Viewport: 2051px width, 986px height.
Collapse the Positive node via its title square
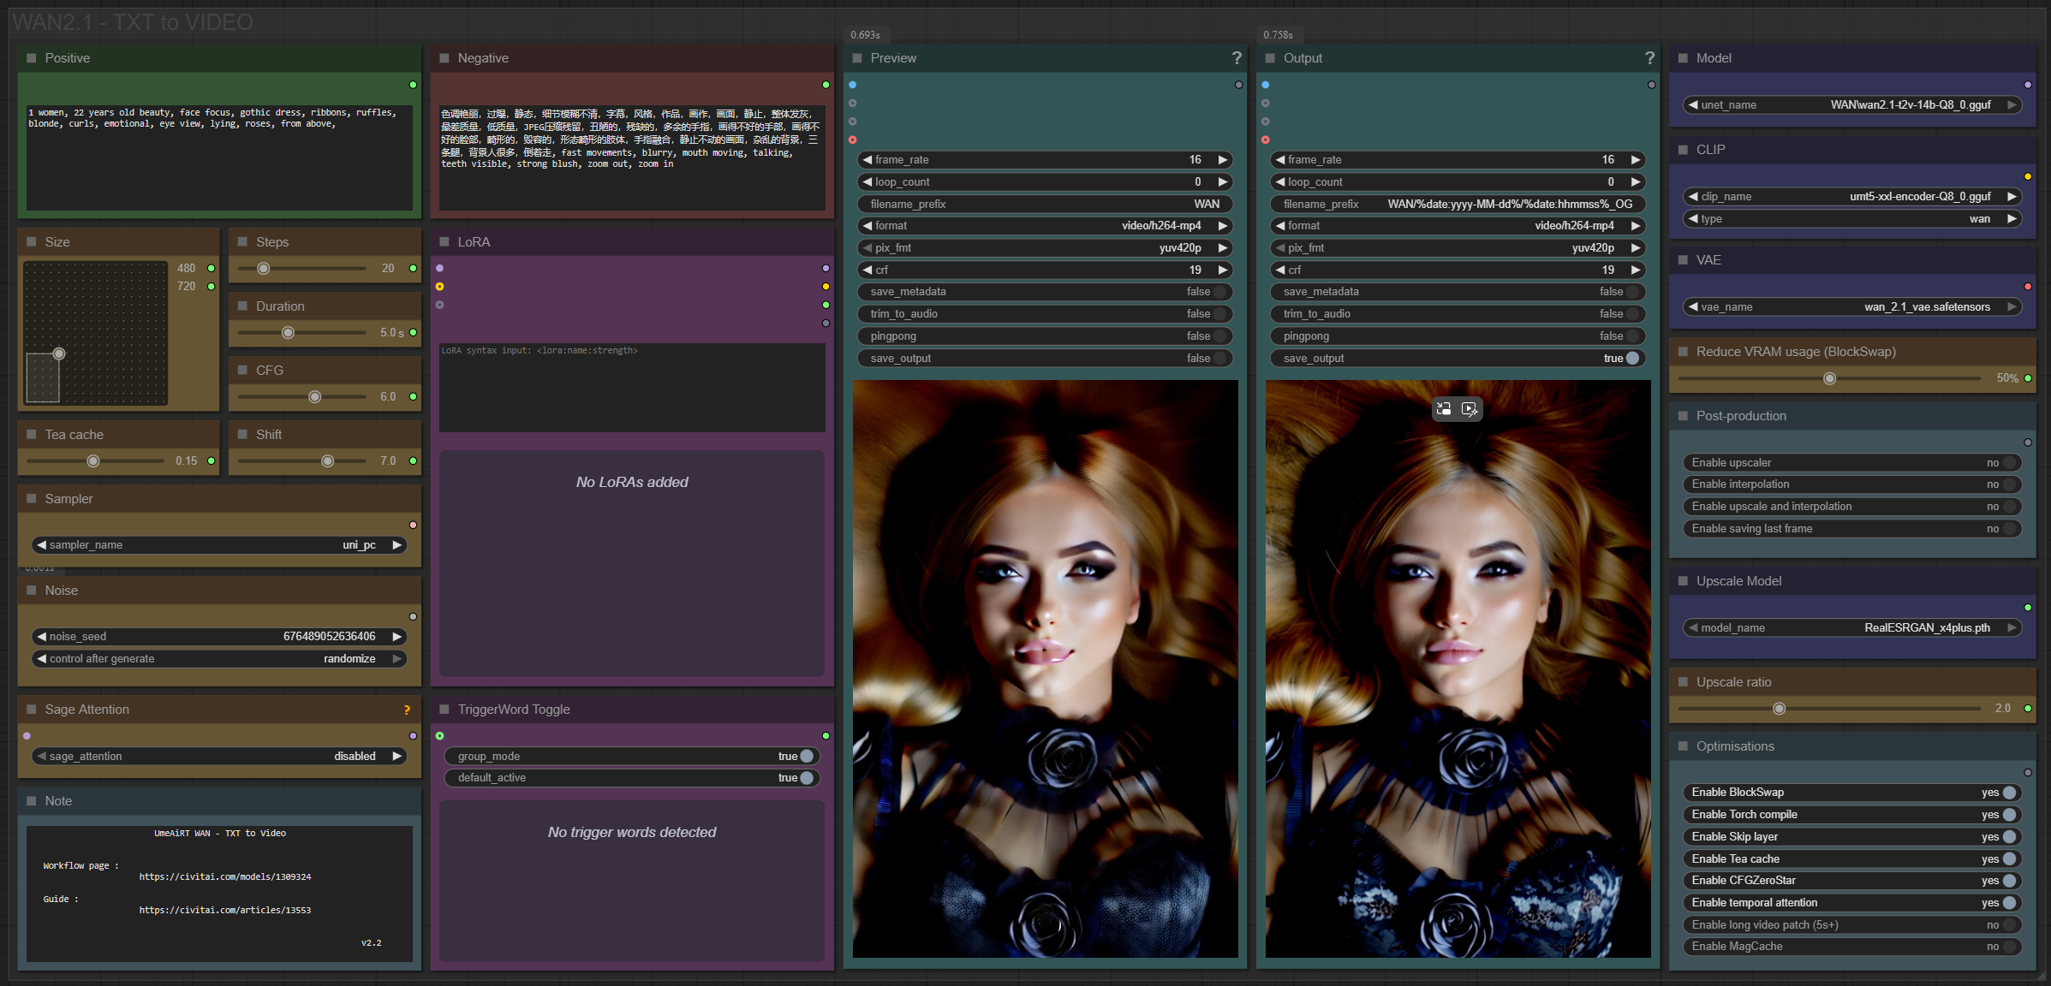point(32,58)
